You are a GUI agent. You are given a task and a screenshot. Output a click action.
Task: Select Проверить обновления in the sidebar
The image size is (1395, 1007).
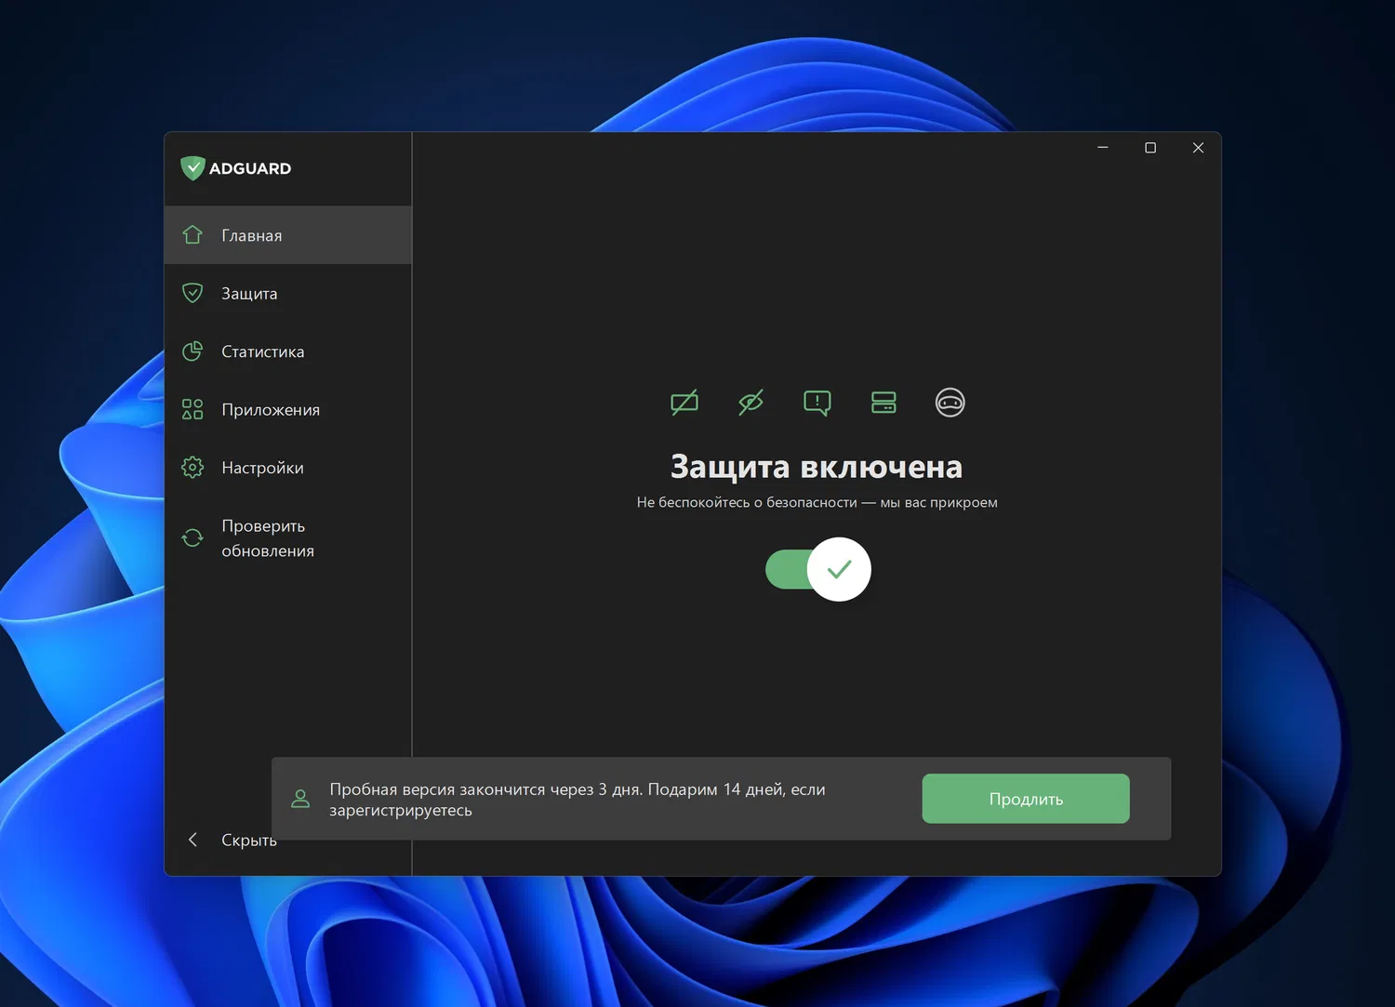288,538
